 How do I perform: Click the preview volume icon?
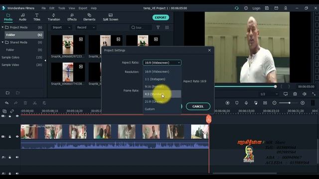305,94
